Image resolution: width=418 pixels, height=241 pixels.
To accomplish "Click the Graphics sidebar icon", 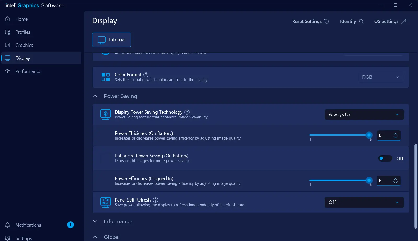I will click(8, 45).
